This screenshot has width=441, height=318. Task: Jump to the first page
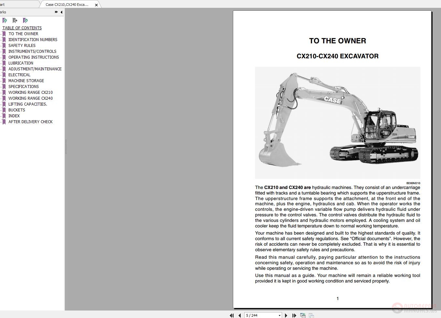[232, 315]
